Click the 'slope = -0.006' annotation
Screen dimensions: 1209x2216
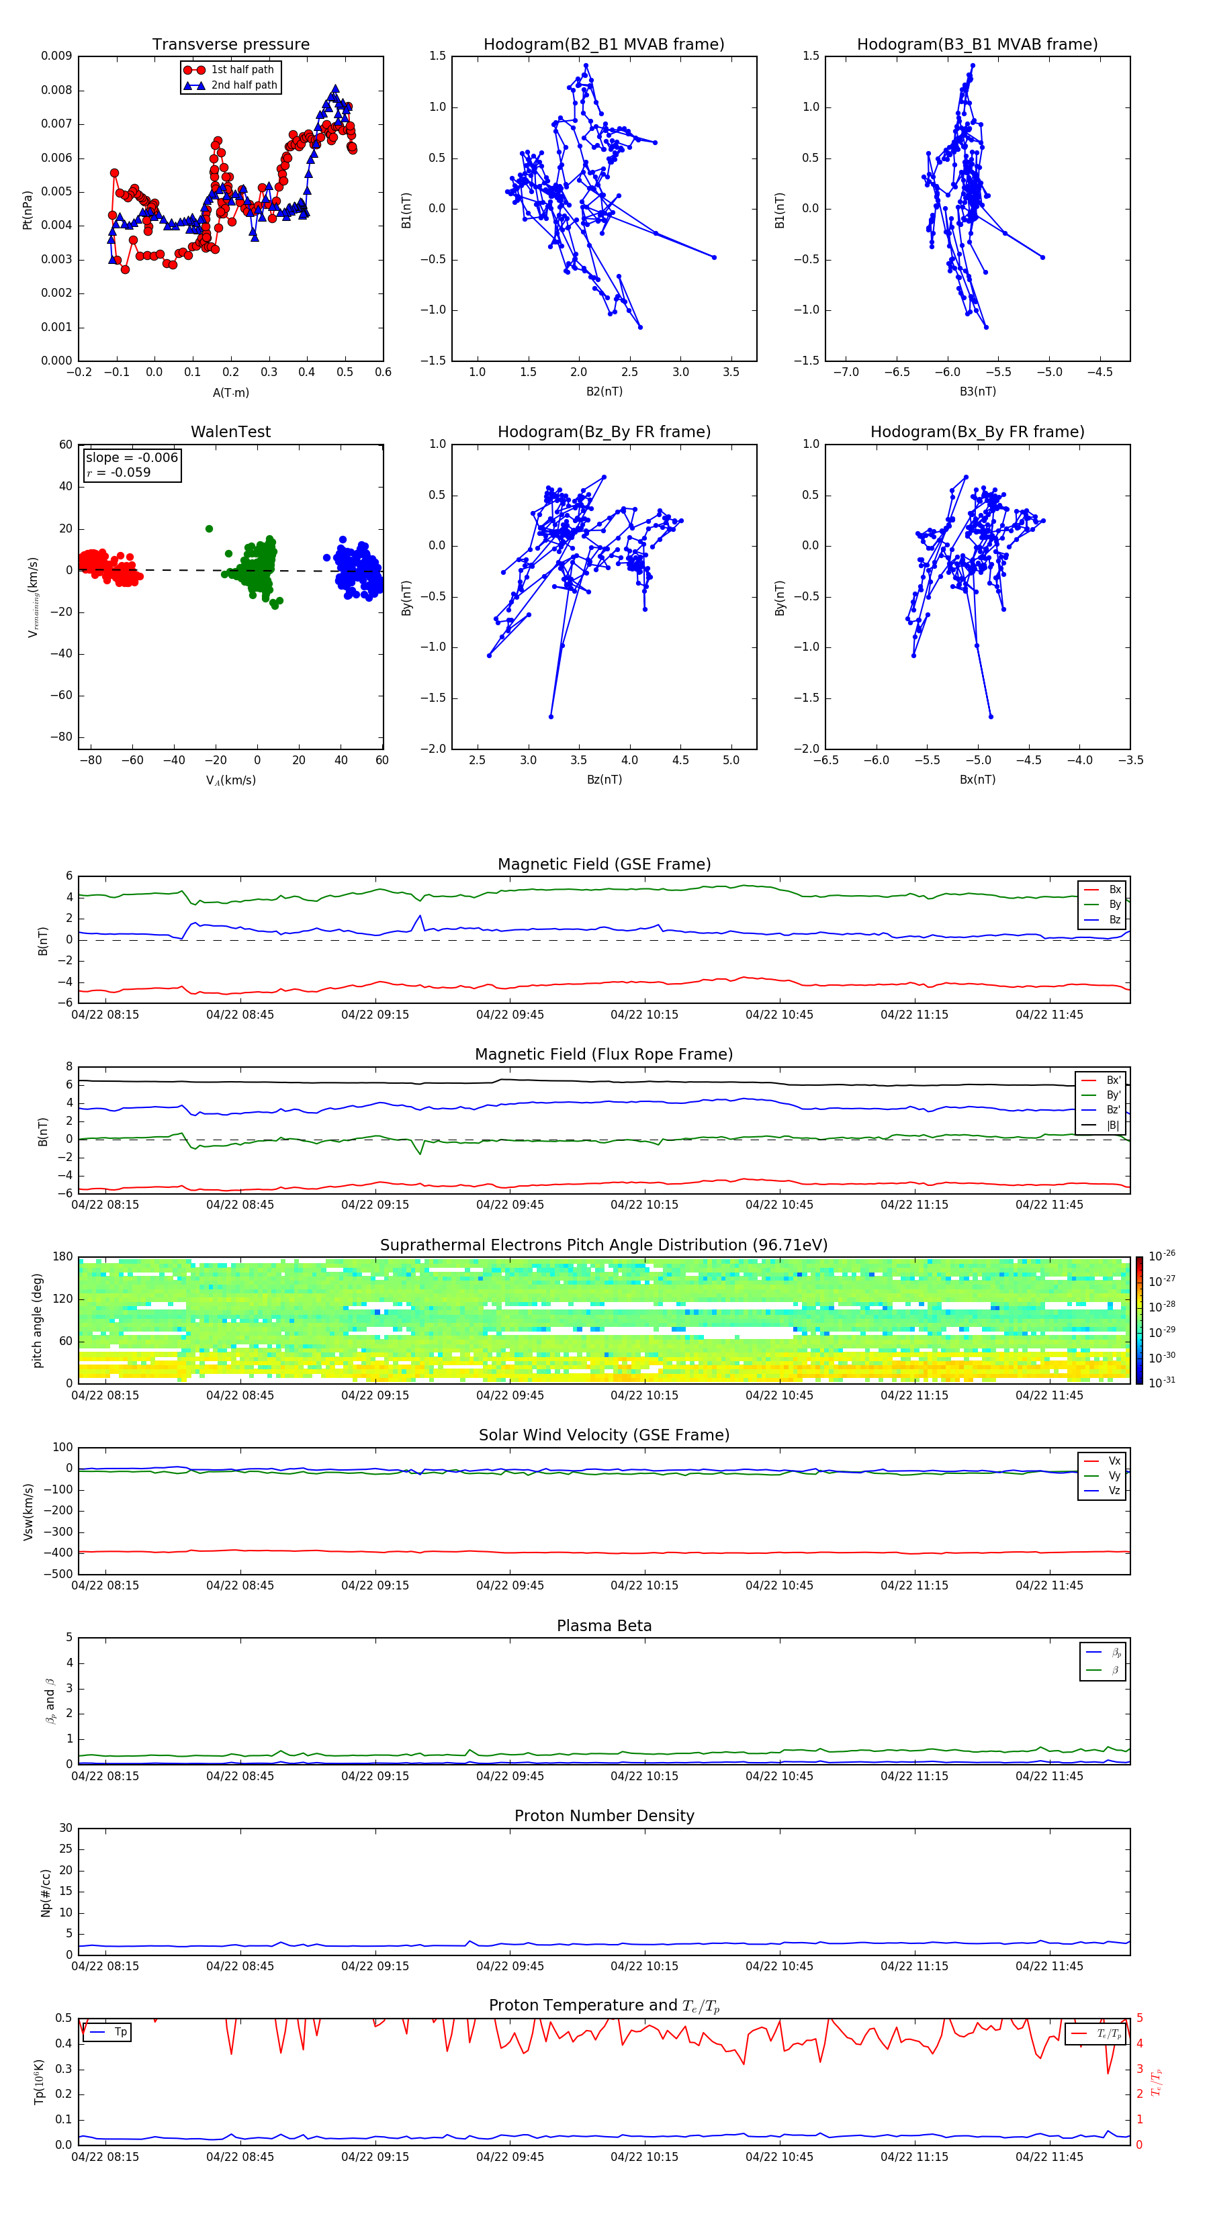click(x=132, y=458)
